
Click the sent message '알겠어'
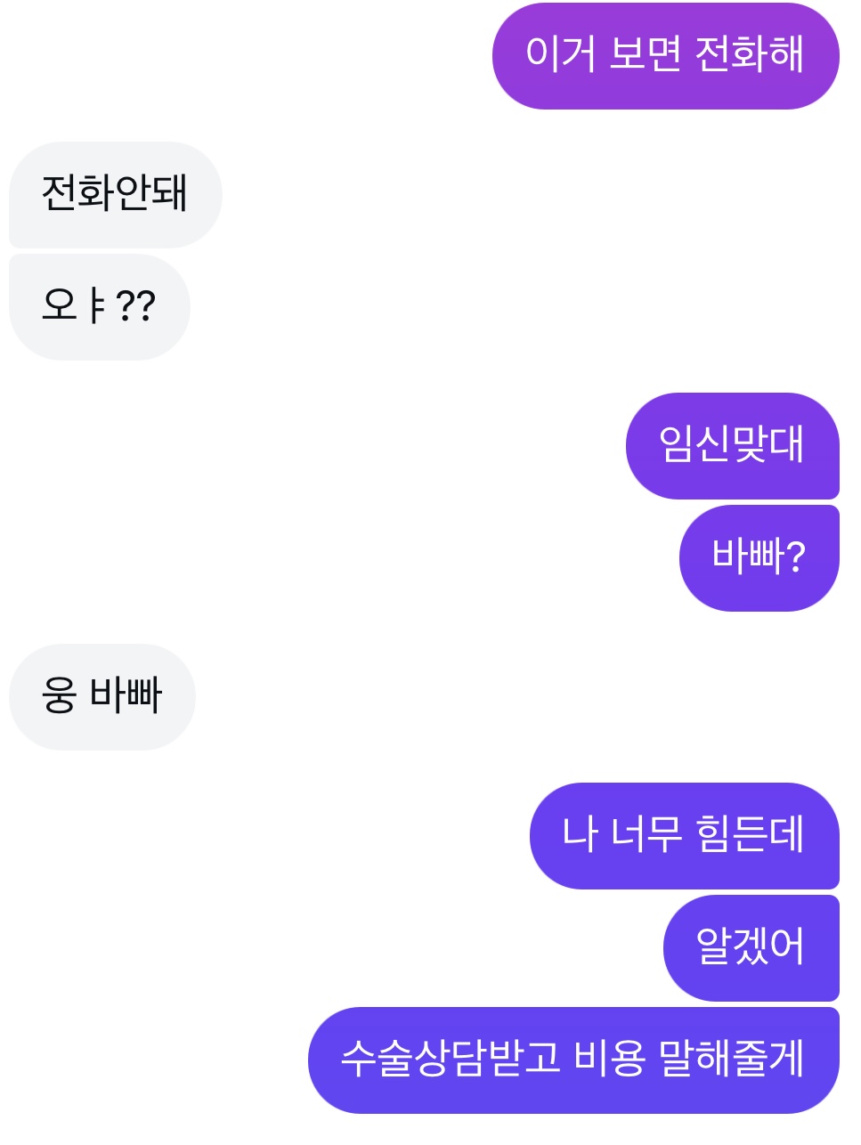pyautogui.click(x=751, y=947)
